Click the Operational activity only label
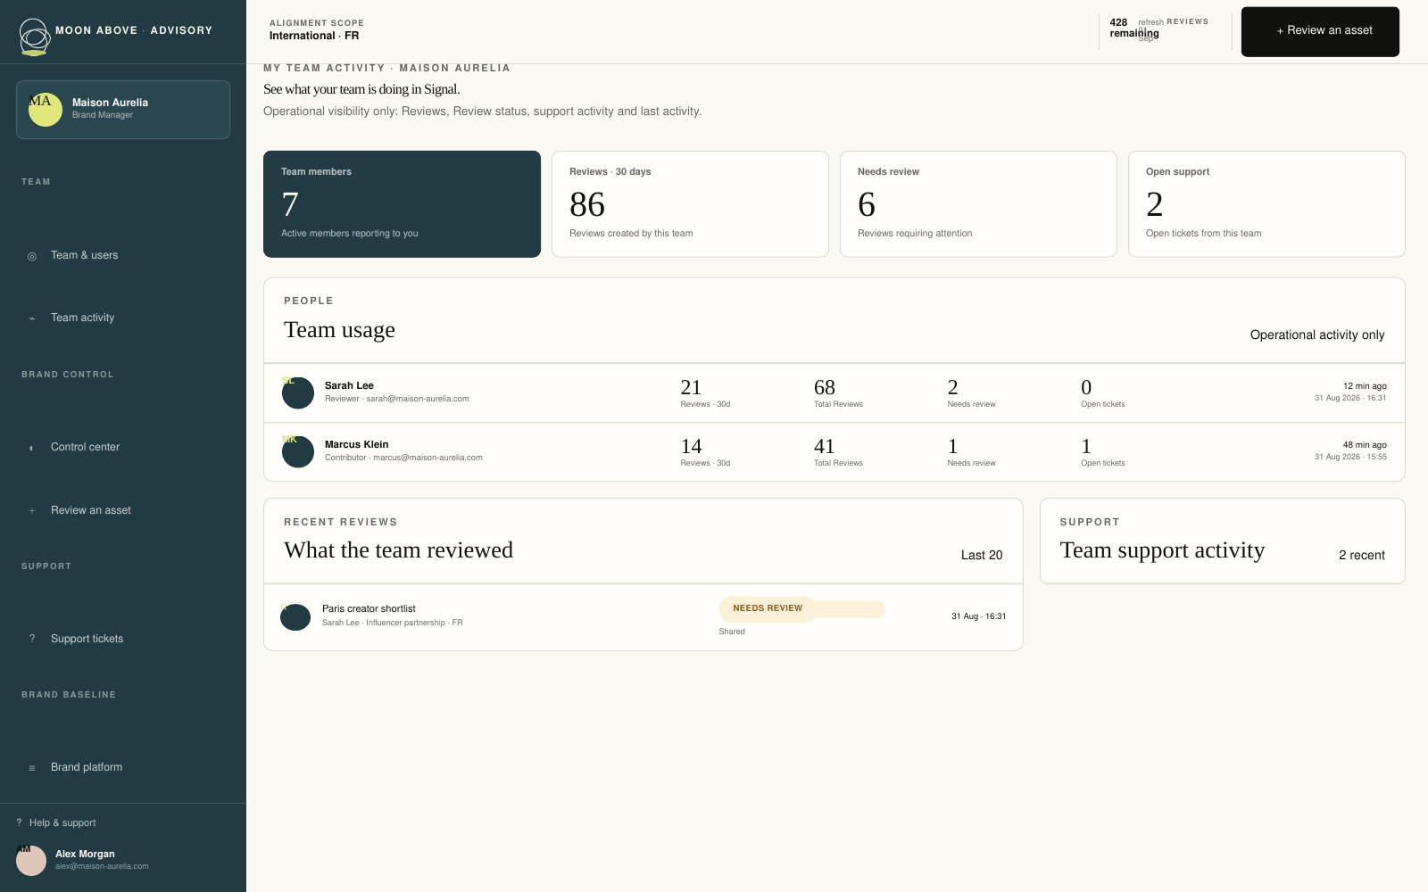The image size is (1428, 892). pyautogui.click(x=1317, y=334)
